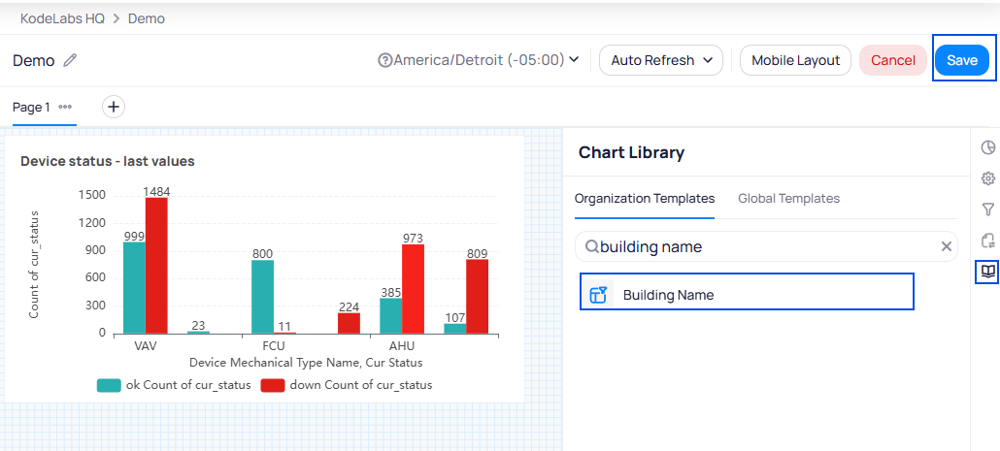Viewport: 1000px width, 451px height.
Task: Open the settings gear sidebar icon
Action: 988,178
